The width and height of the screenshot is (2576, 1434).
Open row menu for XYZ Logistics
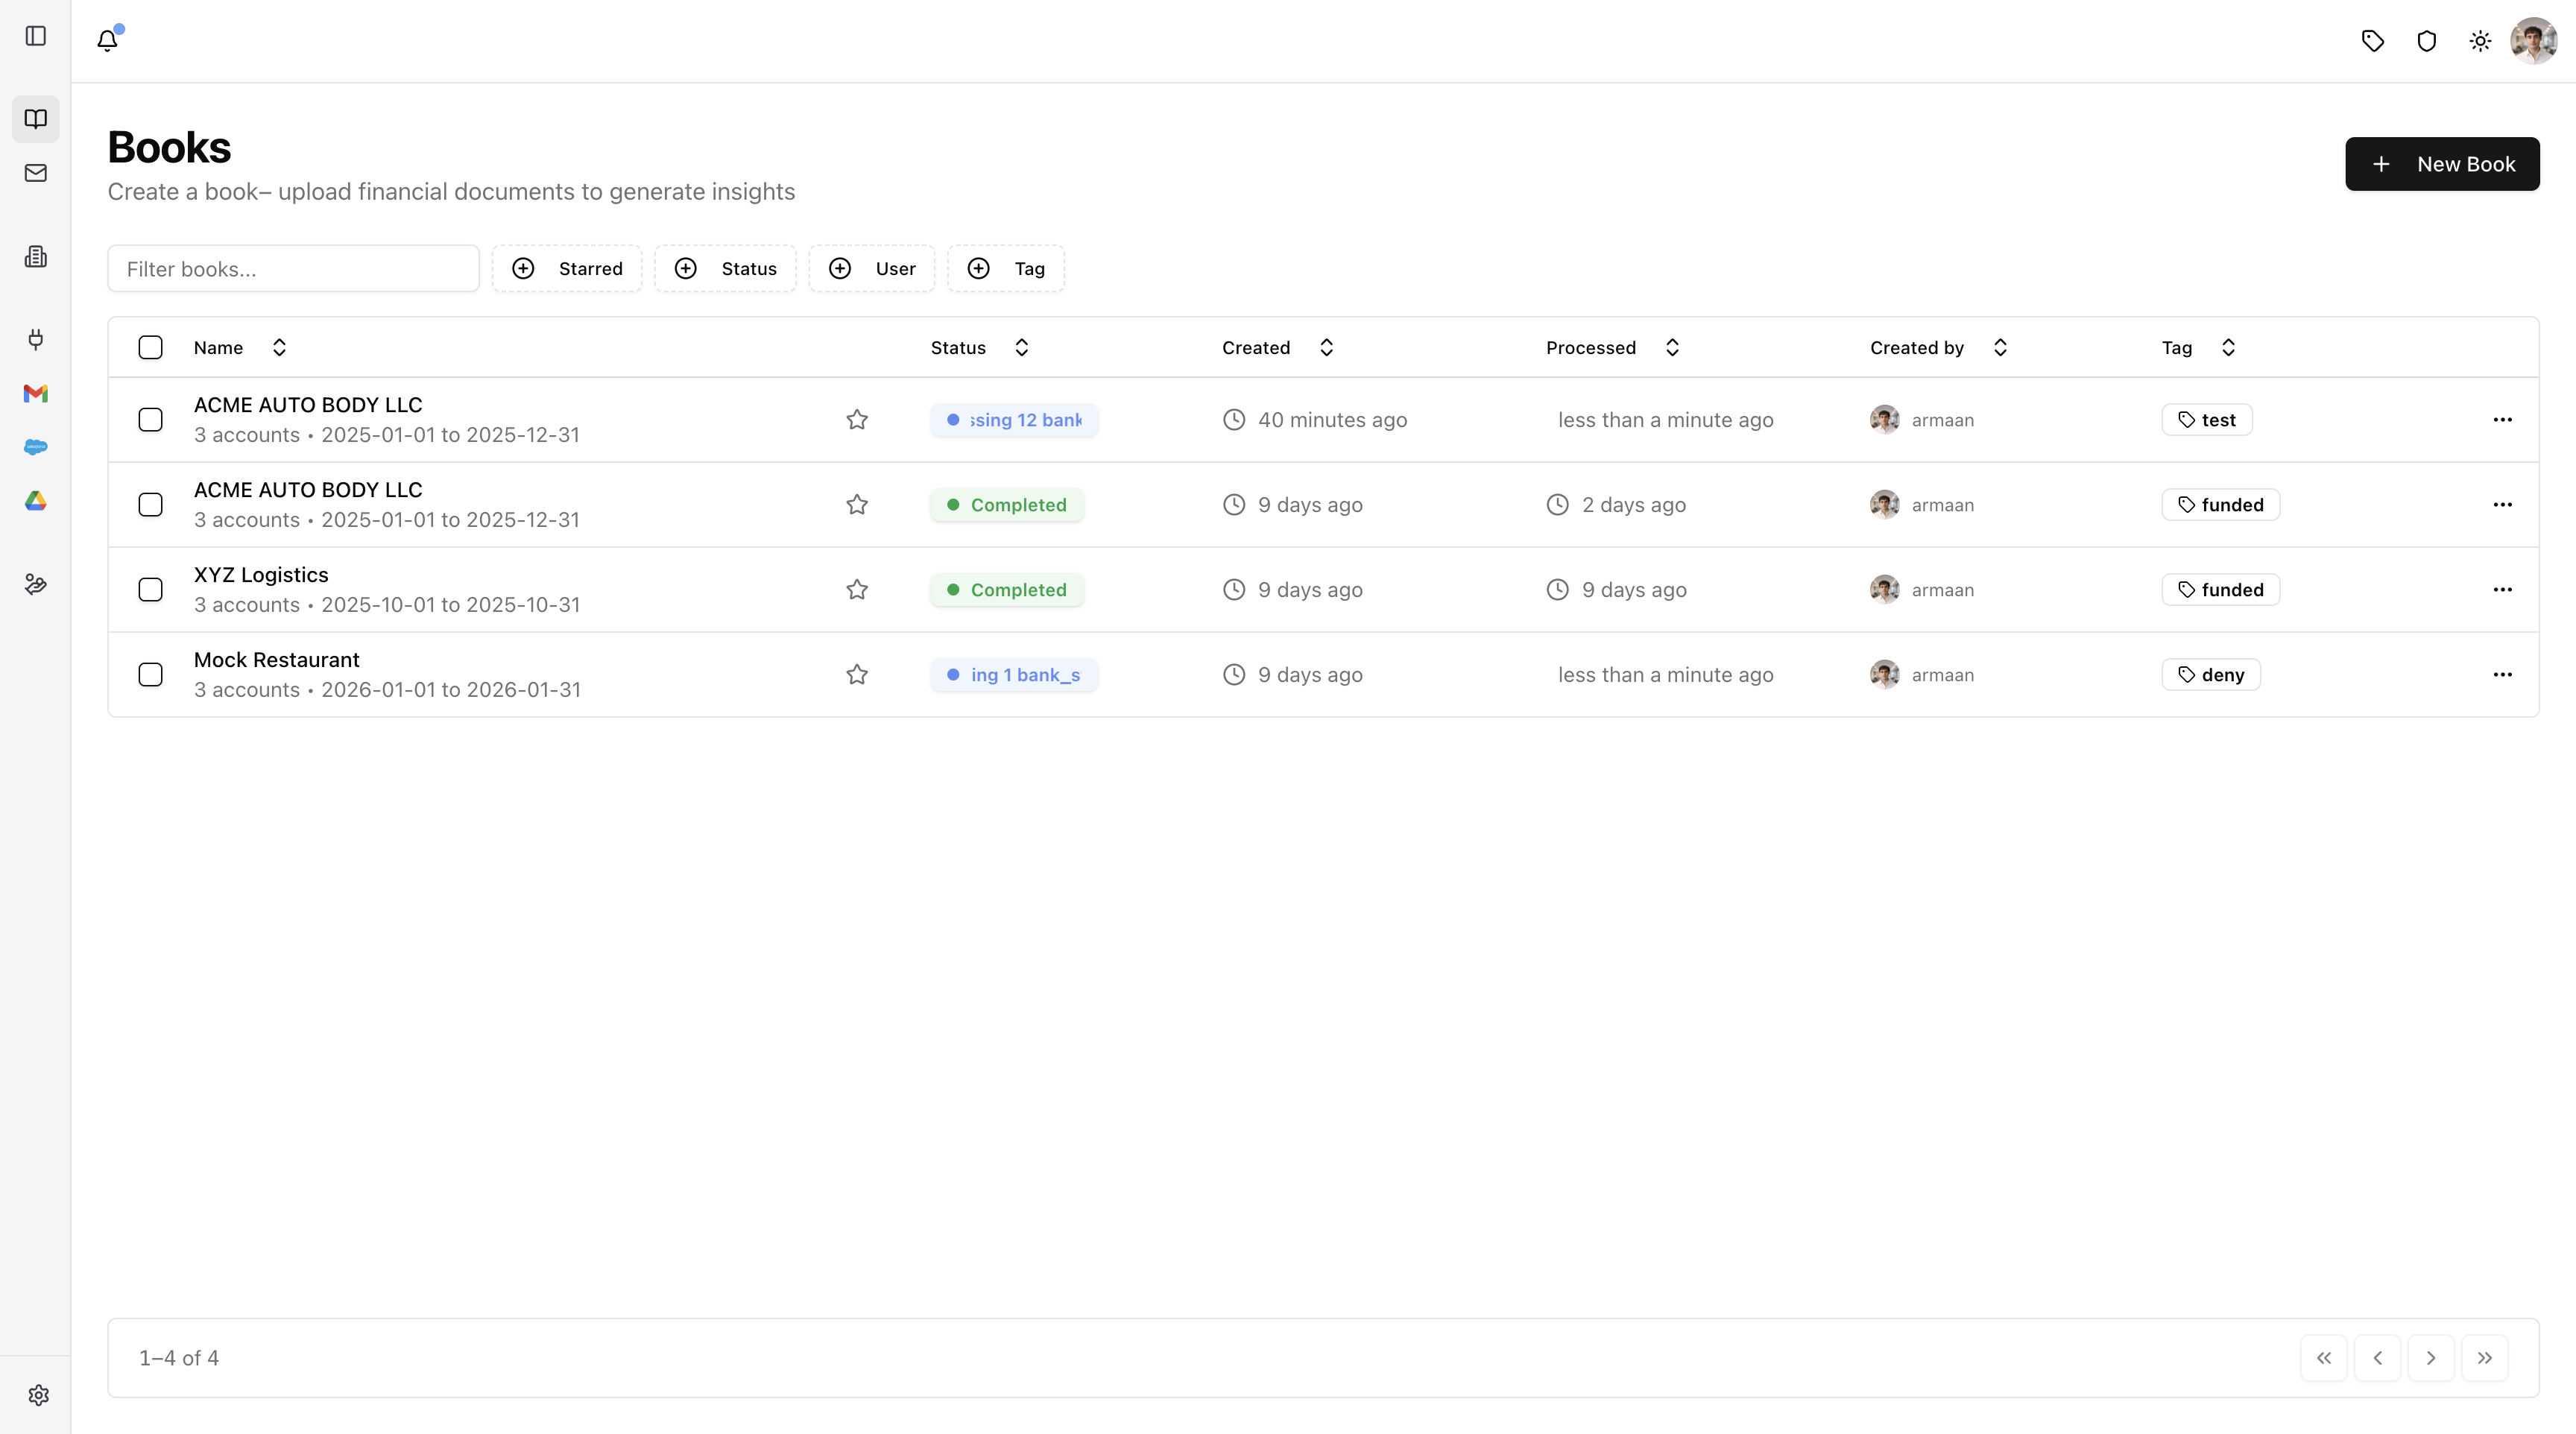pos(2502,590)
